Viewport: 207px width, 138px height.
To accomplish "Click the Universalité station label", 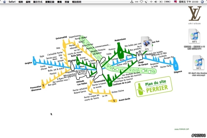I will (x=61, y=38).
